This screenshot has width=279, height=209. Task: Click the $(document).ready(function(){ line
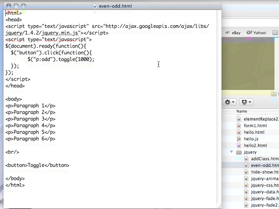coord(46,46)
